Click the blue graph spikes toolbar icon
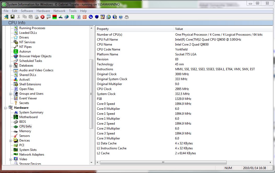The height and width of the screenshot is (173, 275). [x=61, y=17]
